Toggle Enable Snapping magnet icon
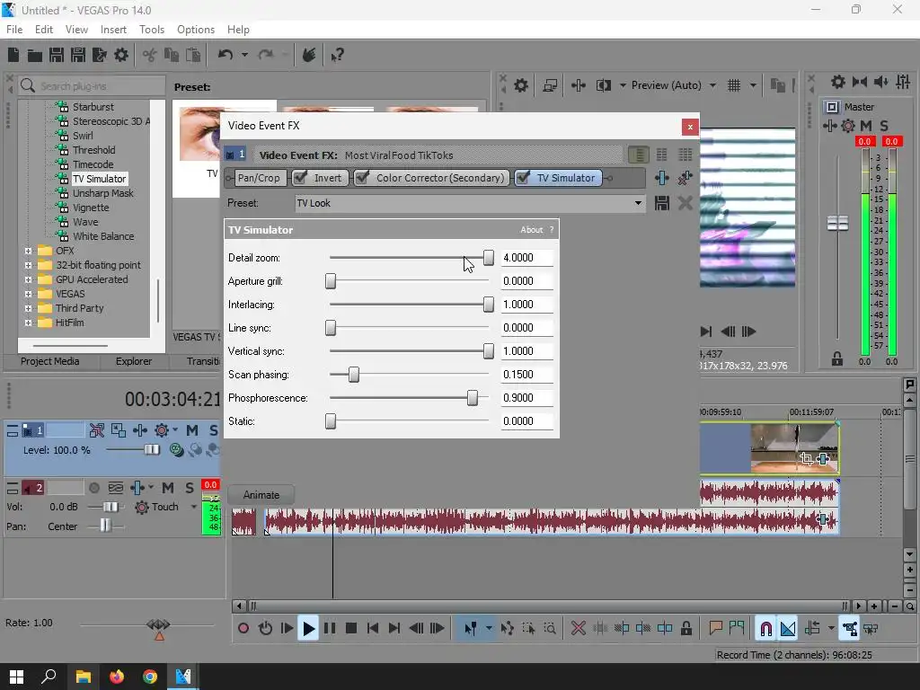Viewport: 920px width, 690px height. coord(765,628)
